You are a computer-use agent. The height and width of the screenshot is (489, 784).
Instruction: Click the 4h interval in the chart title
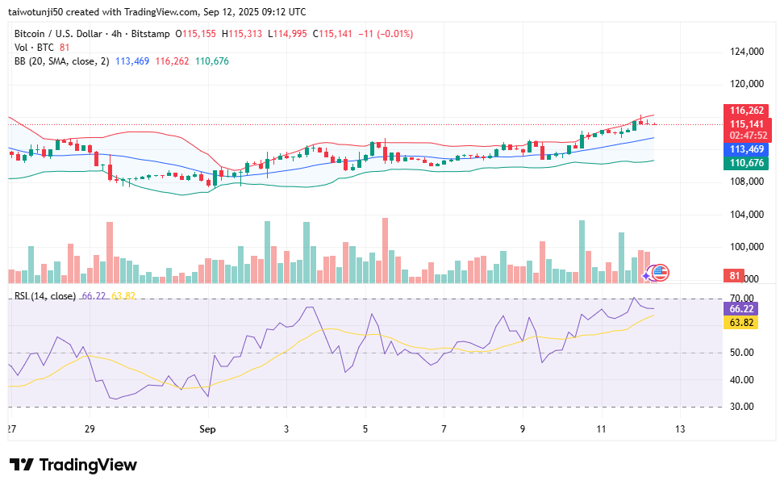tap(116, 34)
